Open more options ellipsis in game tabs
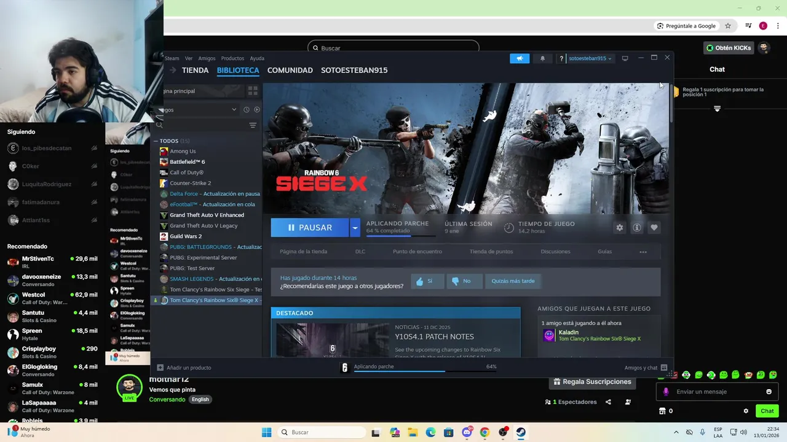Viewport: 787px width, 442px height. point(643,252)
